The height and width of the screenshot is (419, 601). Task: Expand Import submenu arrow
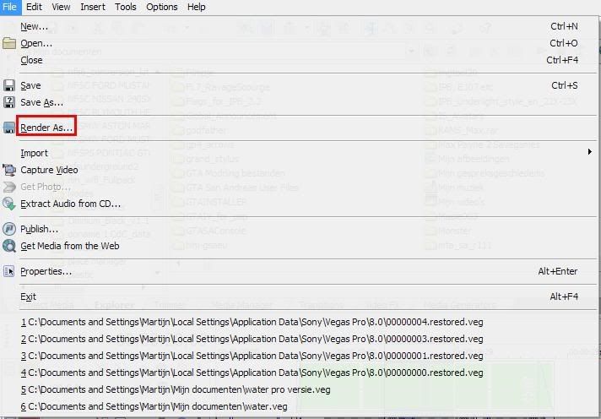pos(590,152)
